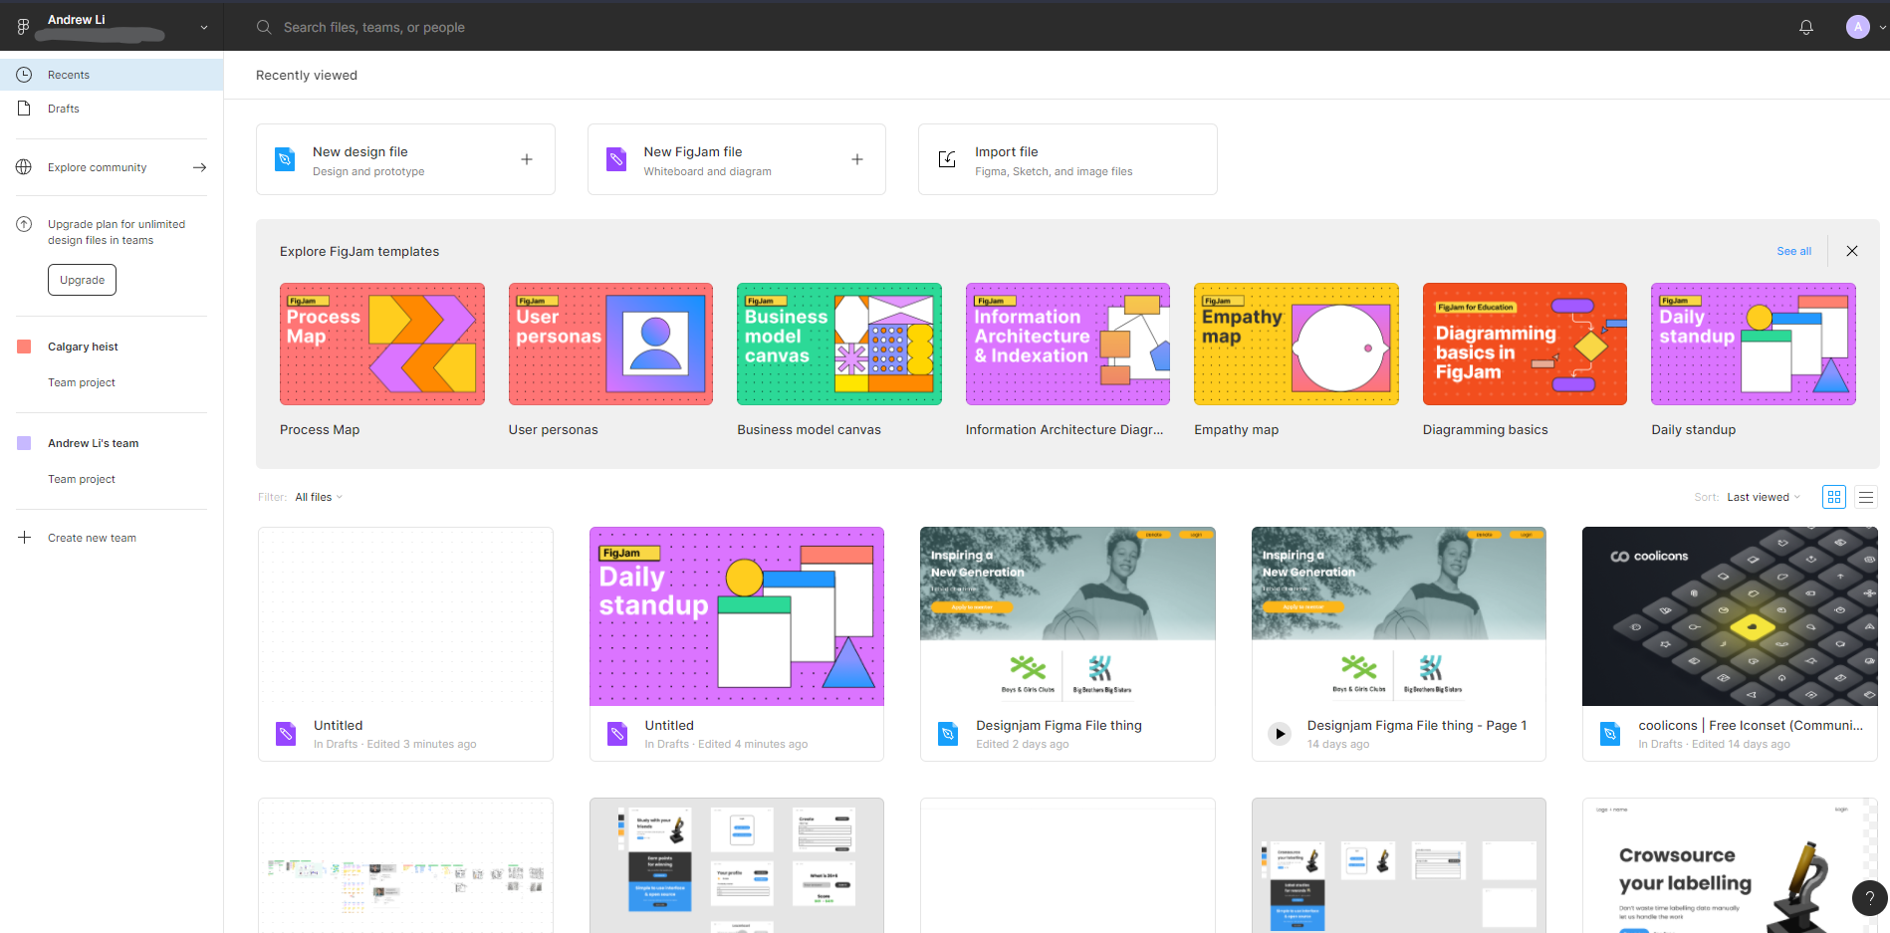This screenshot has width=1890, height=933.
Task: Open Andrew Li's team
Action: point(94,443)
